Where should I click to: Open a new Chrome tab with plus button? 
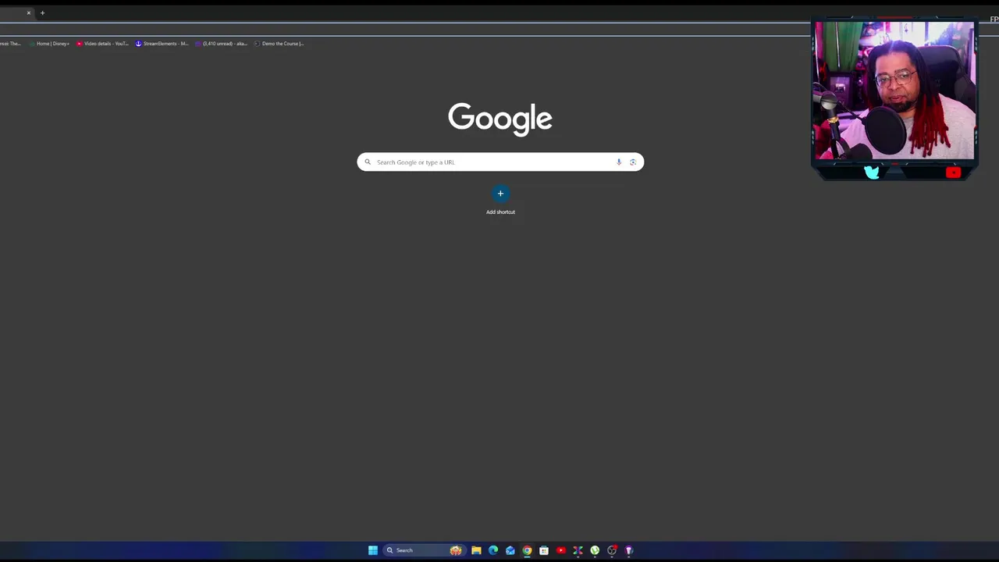tap(42, 12)
